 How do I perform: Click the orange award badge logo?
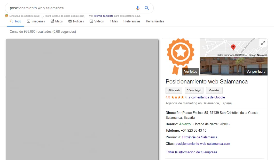coord(181,57)
